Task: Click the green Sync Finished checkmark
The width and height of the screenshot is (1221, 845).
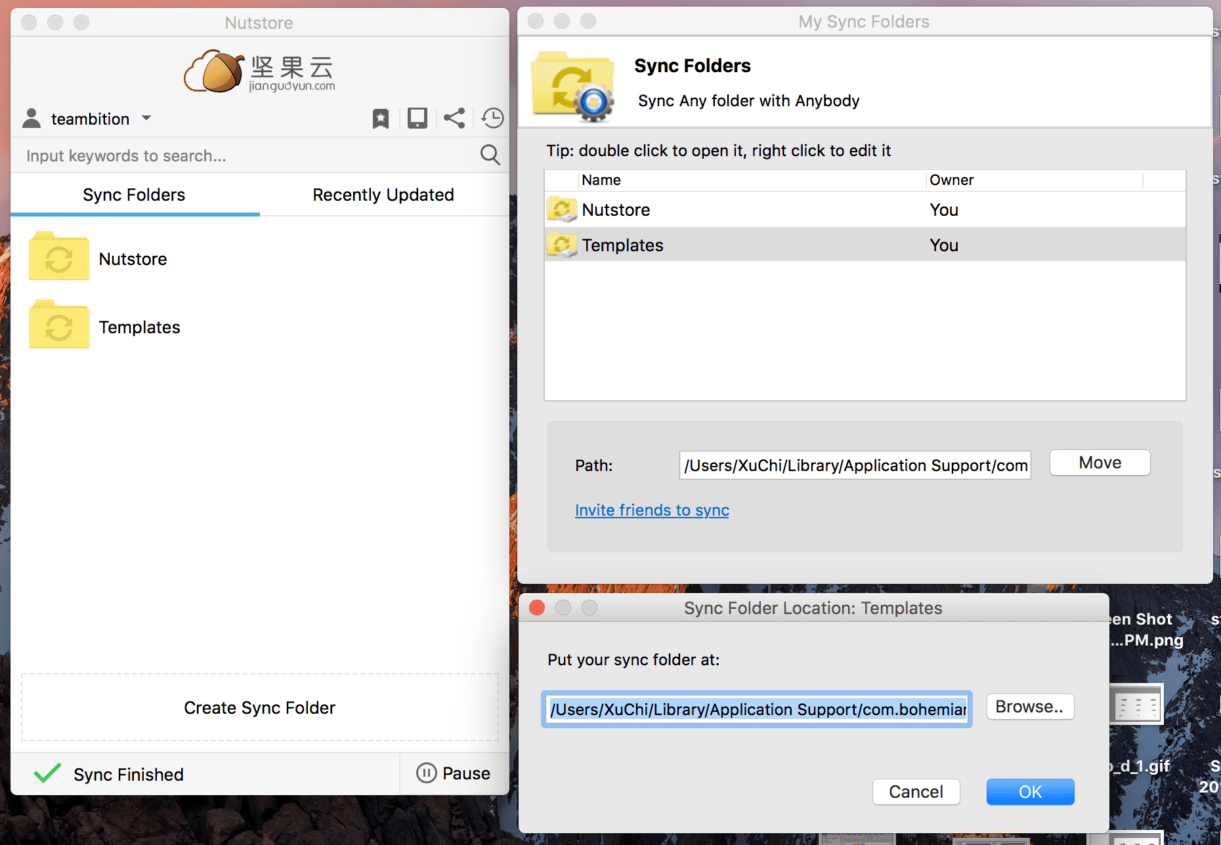Action: [47, 773]
